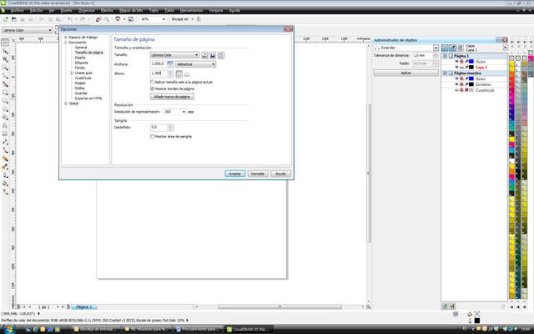Click the printer icon of Cuadrícula layer

coord(461,90)
